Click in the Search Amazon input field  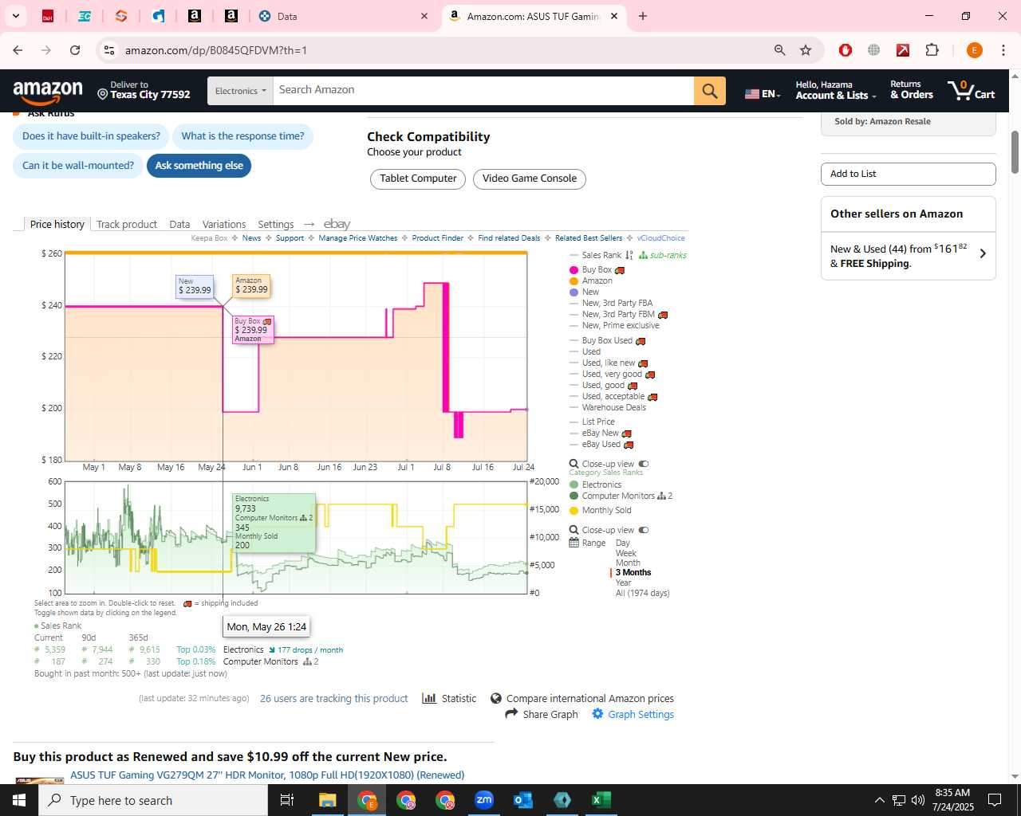pyautogui.click(x=483, y=91)
